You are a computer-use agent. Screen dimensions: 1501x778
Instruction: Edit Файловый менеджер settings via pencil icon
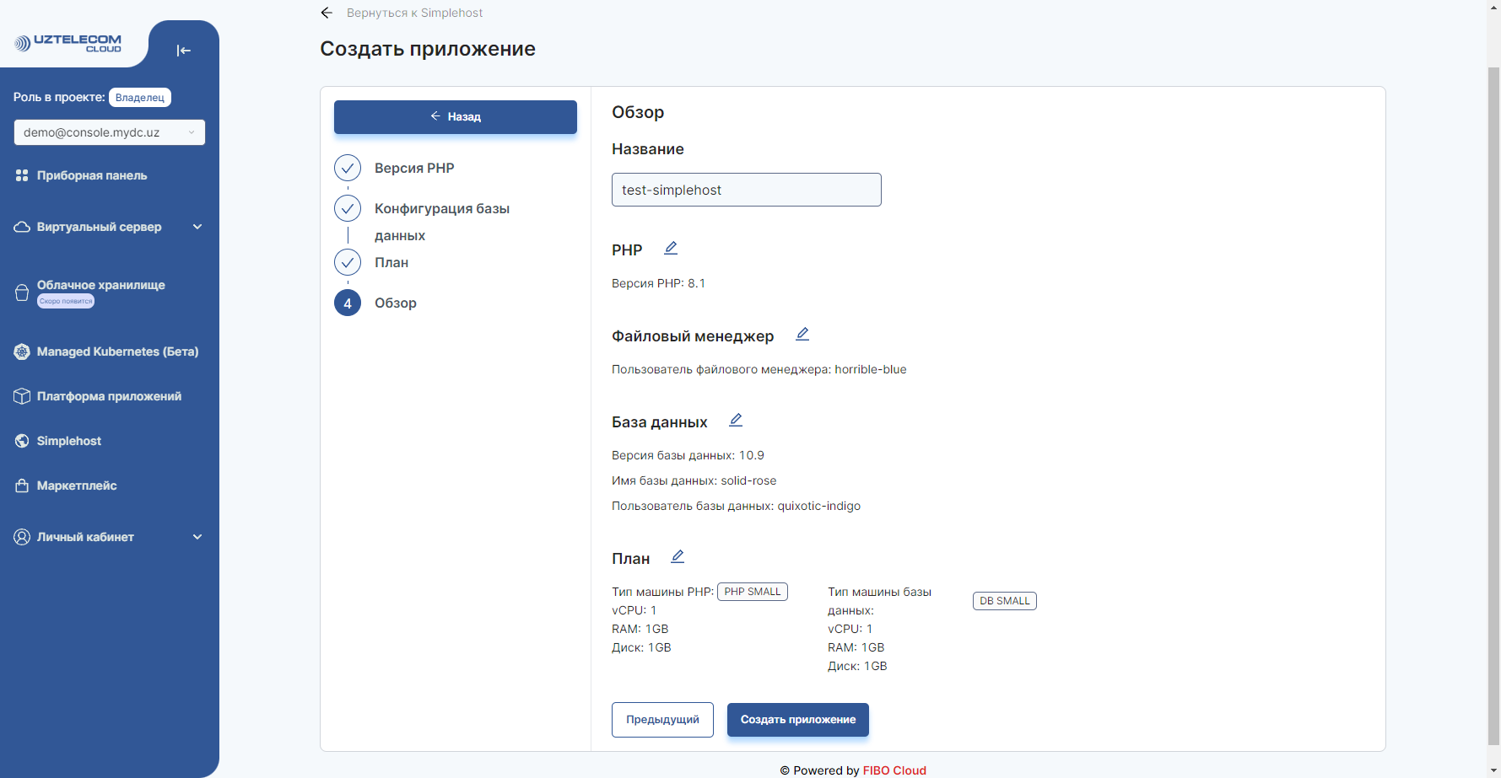click(x=802, y=334)
